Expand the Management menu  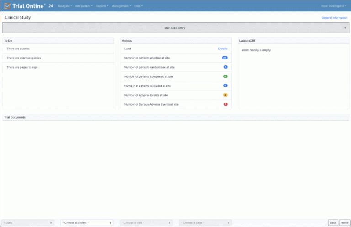coord(121,6)
